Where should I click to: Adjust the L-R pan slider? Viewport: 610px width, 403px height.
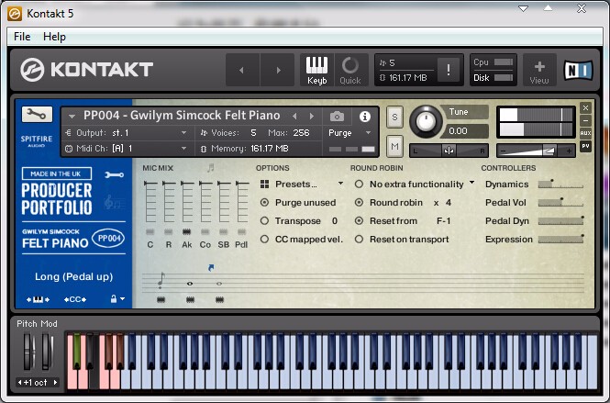pos(449,151)
